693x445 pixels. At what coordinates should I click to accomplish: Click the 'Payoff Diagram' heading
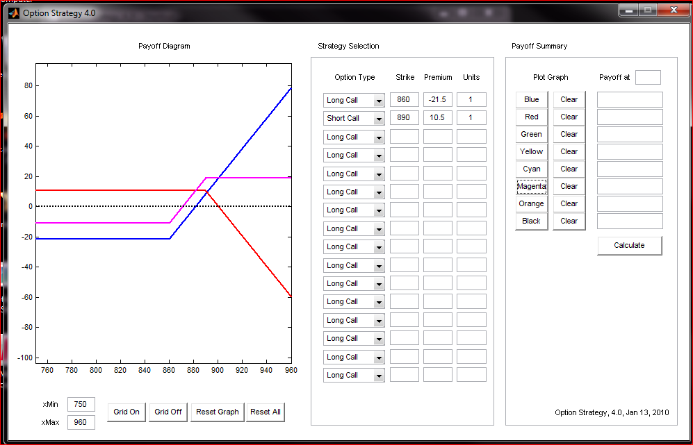tap(164, 46)
